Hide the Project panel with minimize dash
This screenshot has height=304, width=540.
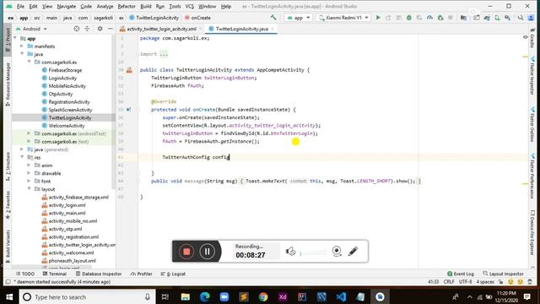tap(111, 29)
